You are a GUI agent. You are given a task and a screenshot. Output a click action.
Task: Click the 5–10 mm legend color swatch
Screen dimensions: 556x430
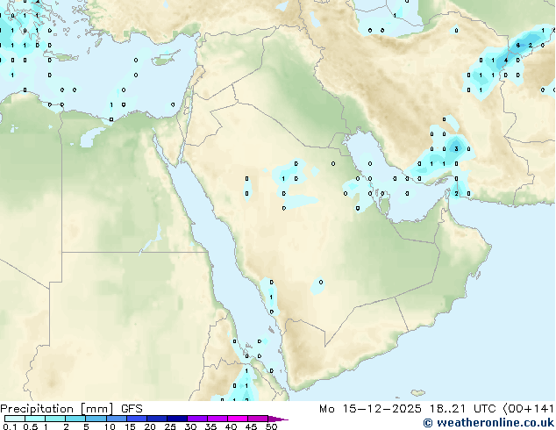click(x=96, y=419)
